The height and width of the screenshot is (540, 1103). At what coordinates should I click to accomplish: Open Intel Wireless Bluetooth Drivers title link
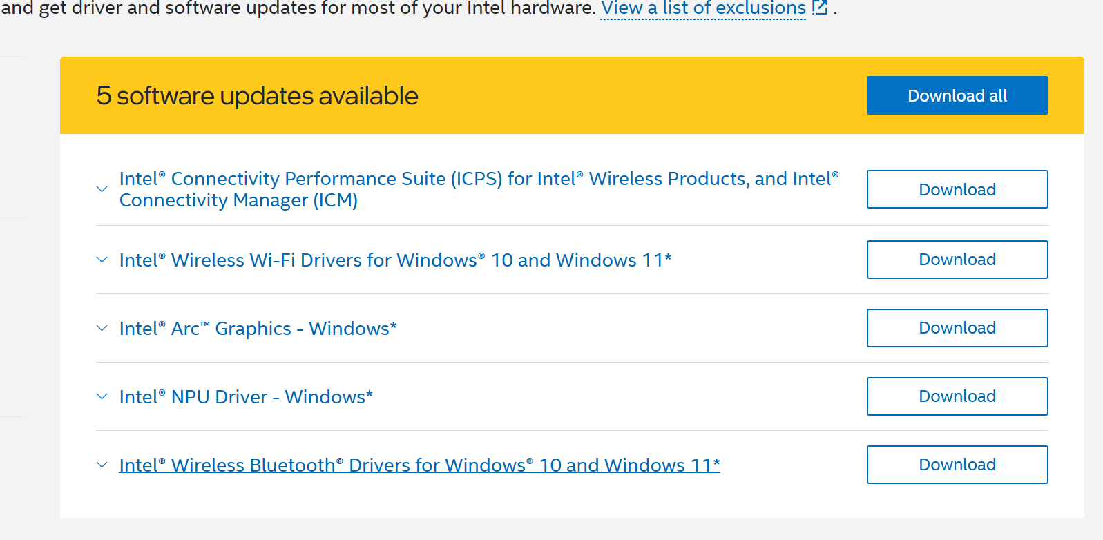pyautogui.click(x=419, y=465)
